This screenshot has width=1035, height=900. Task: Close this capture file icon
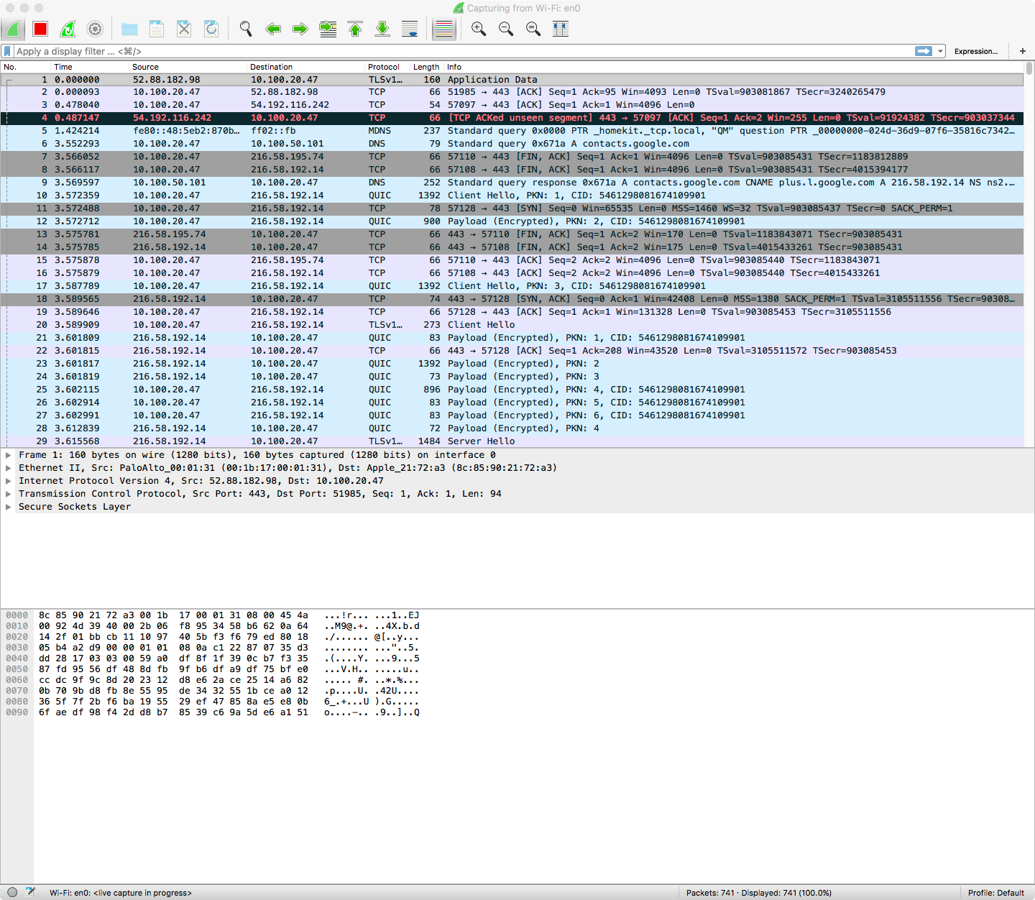(184, 29)
